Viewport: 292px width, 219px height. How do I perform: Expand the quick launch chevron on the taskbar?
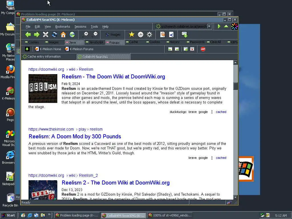pos(49,214)
